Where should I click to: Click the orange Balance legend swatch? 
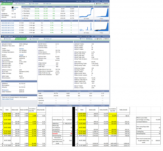(x=100, y=21)
